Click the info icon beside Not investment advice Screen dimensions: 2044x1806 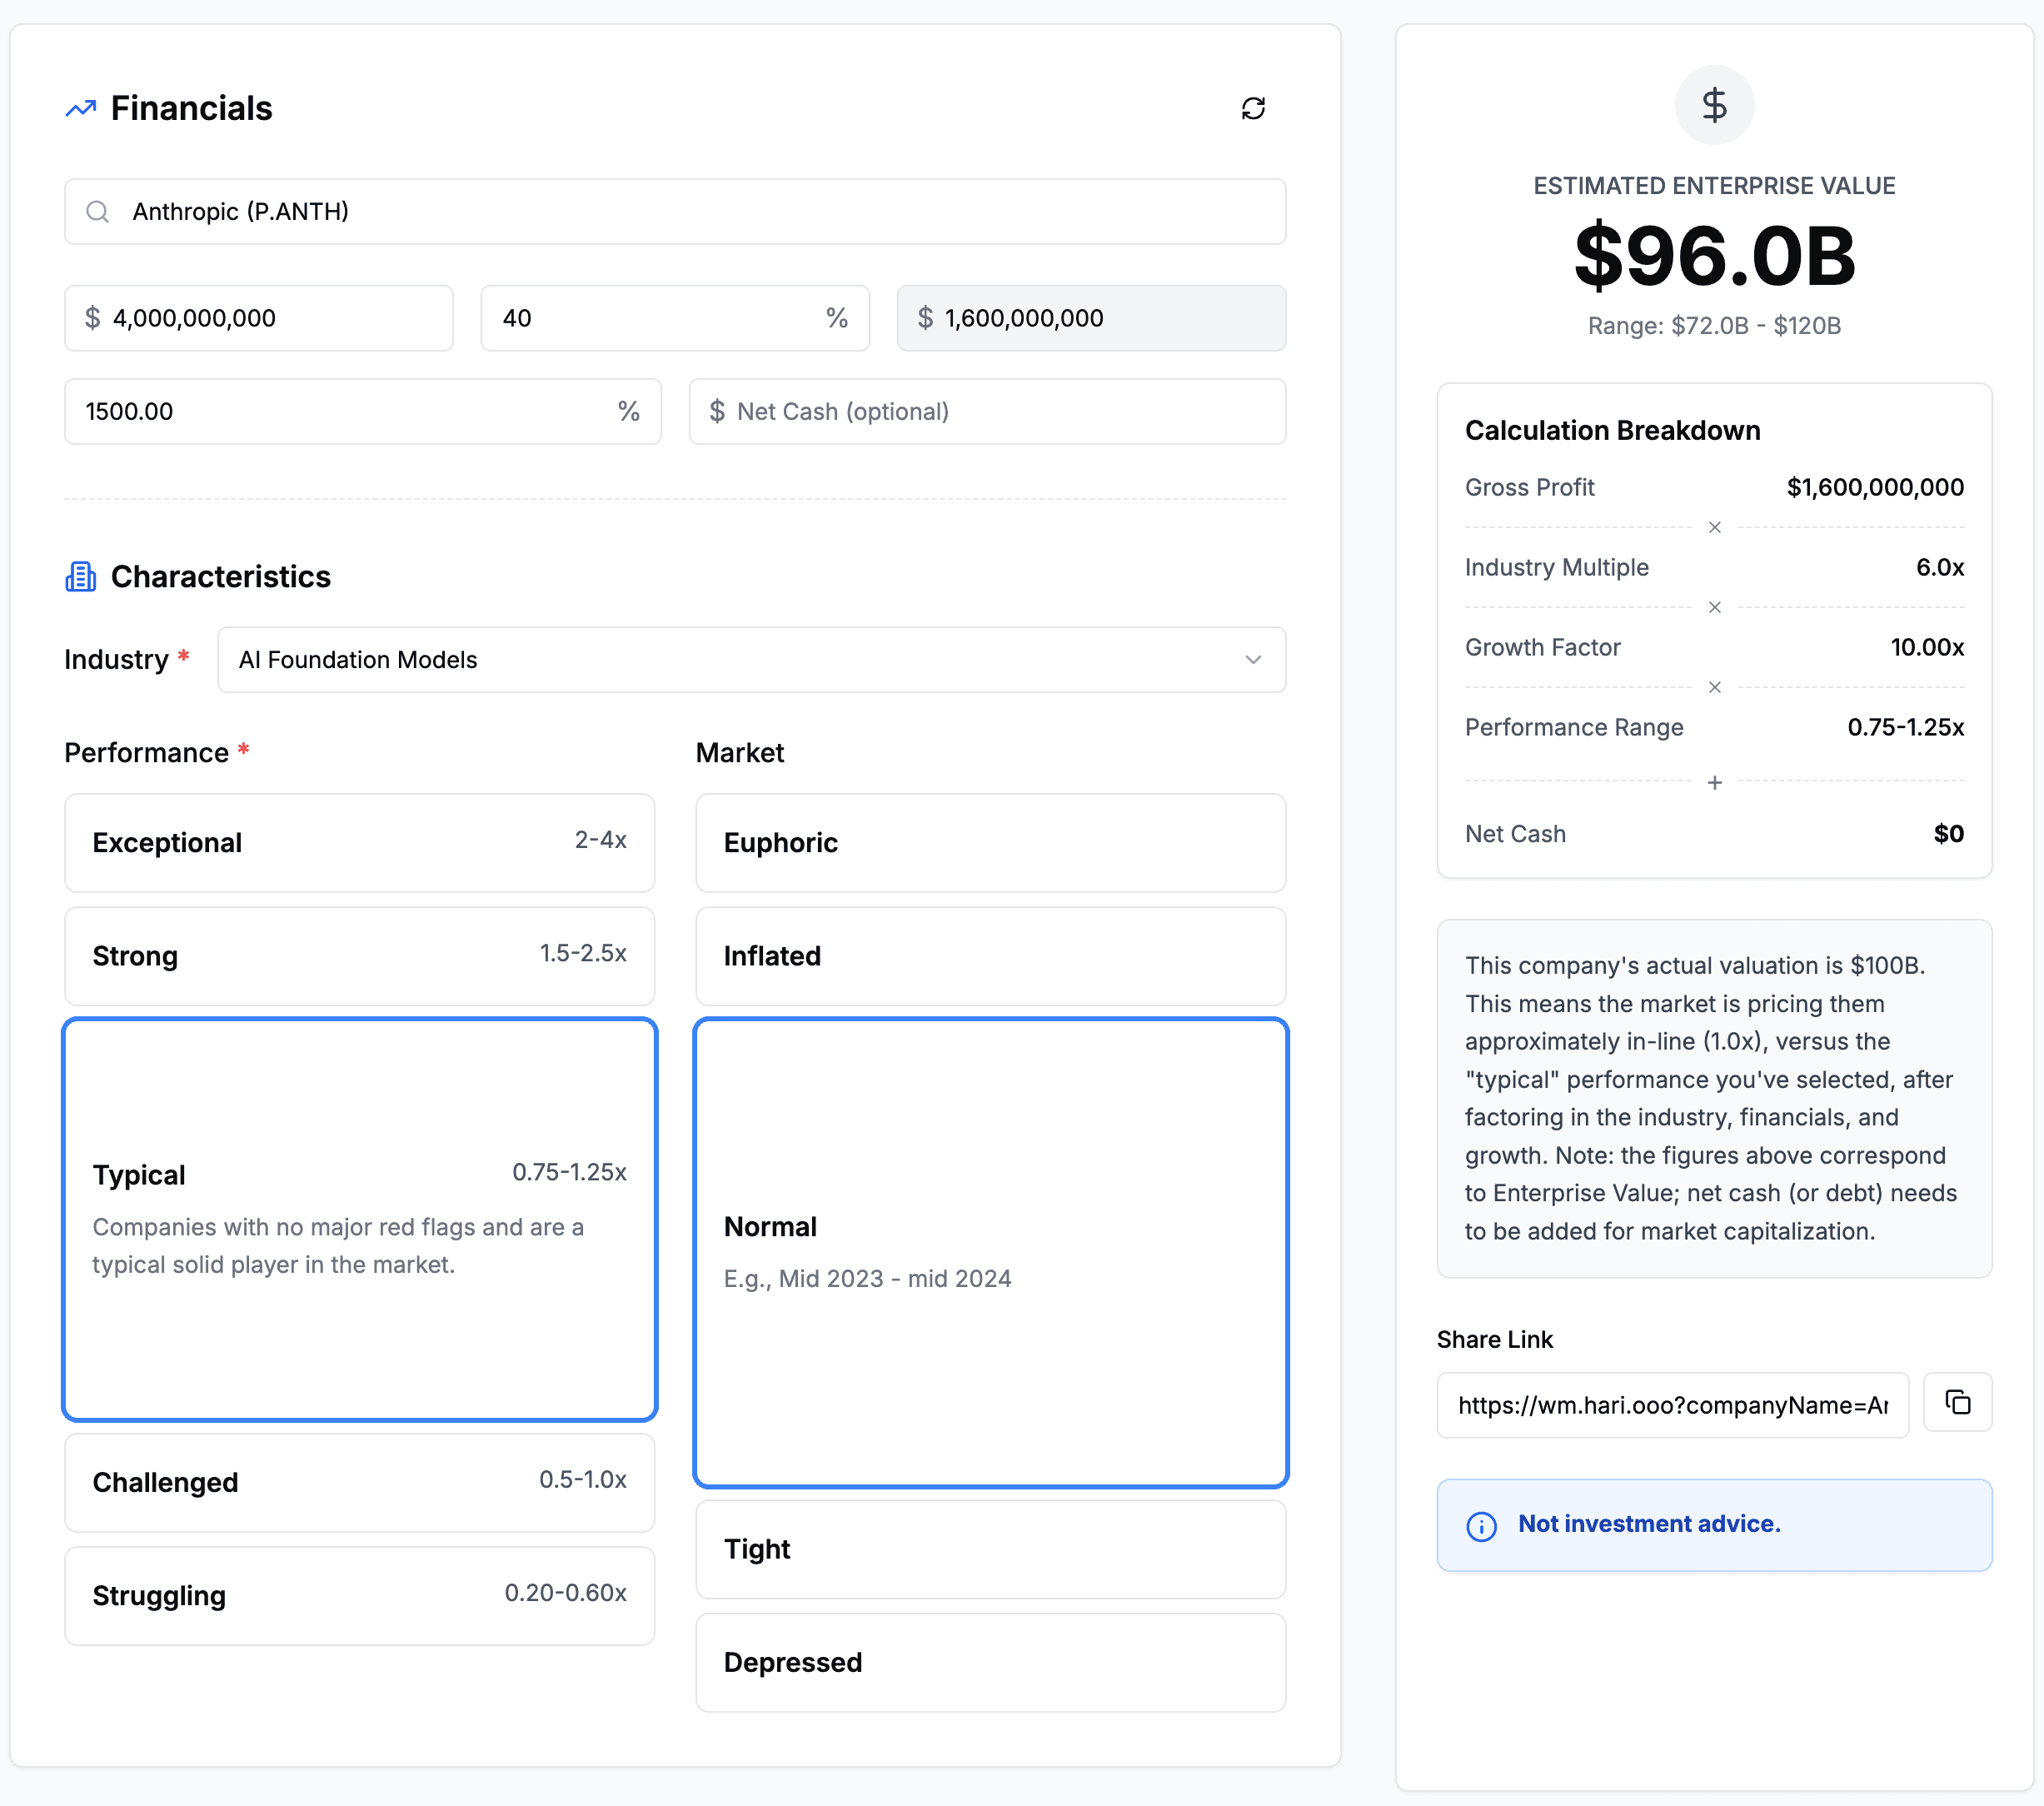[1480, 1525]
